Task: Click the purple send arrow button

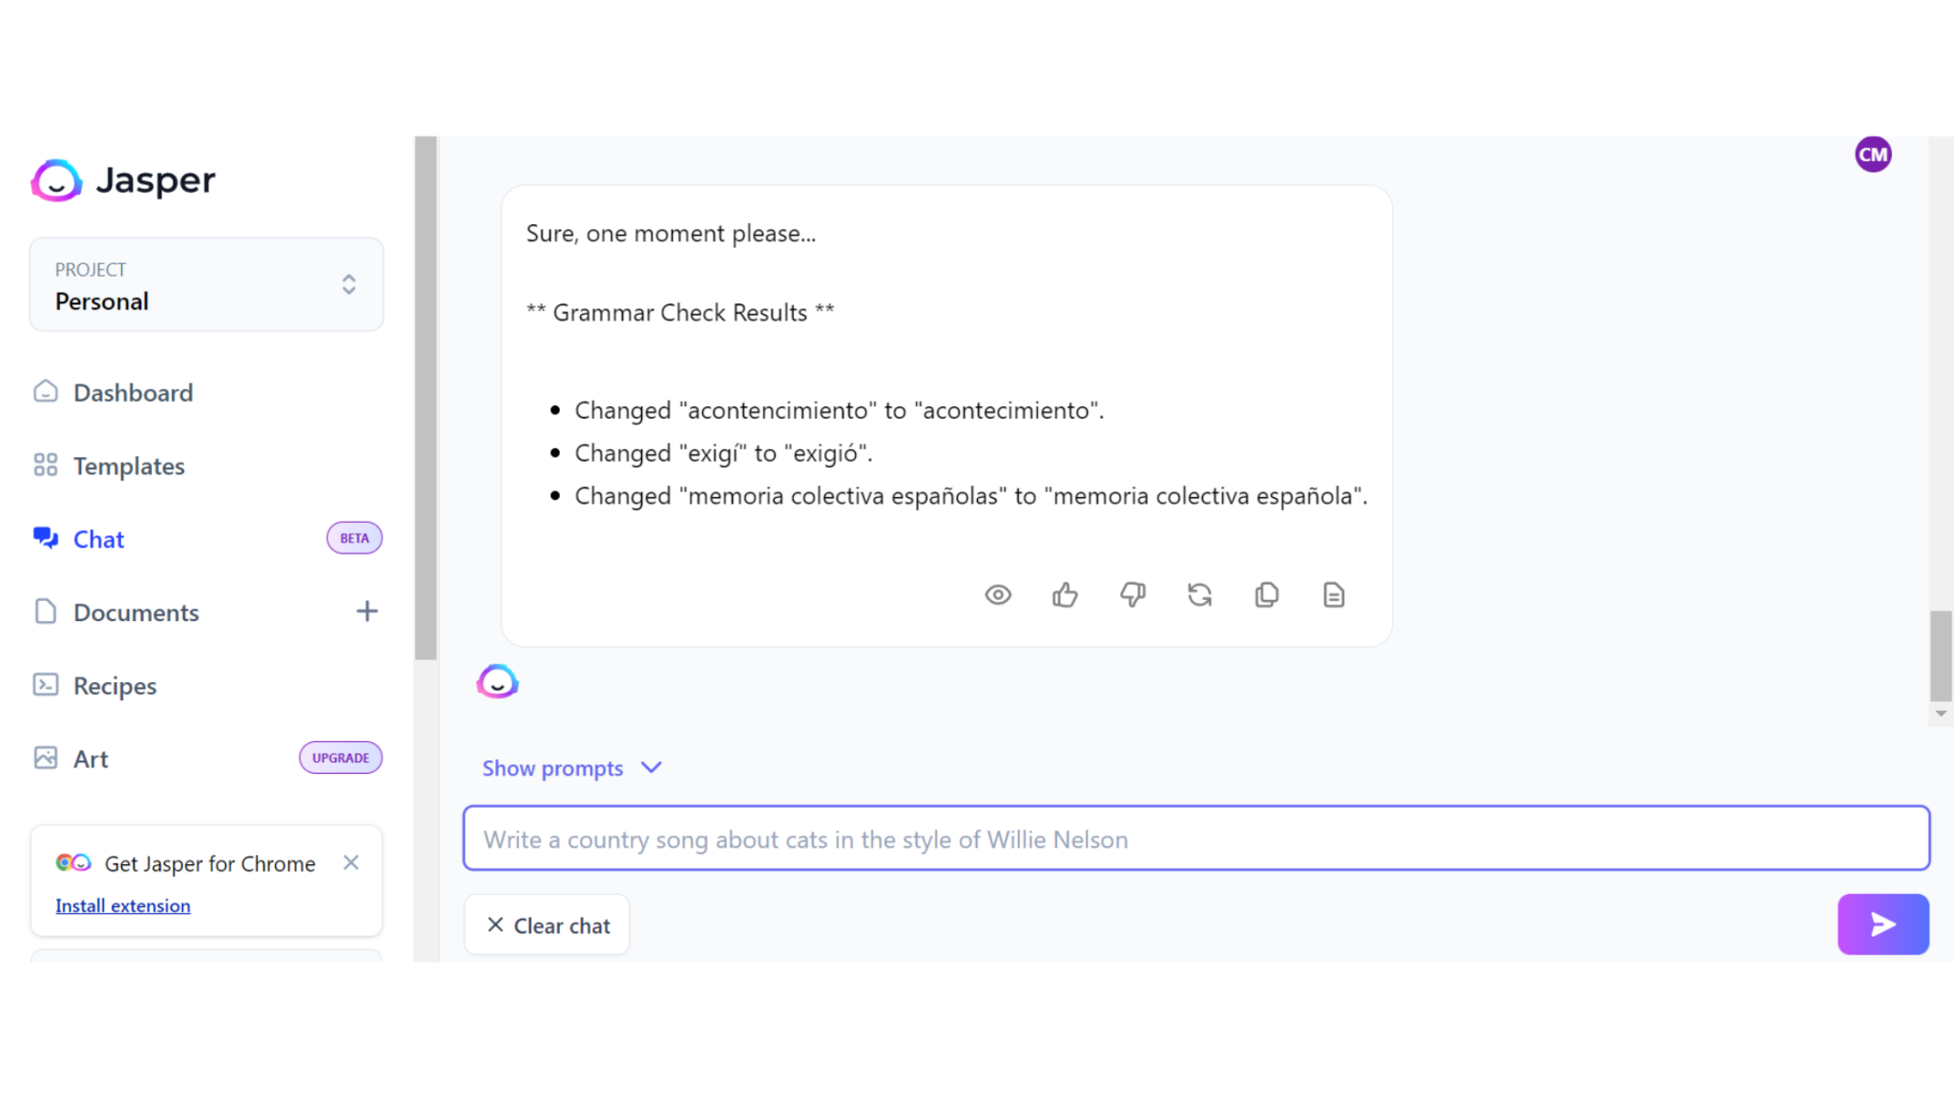Action: (x=1882, y=923)
